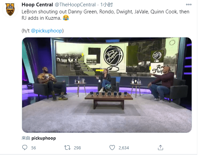Click the retweet arrows icon
The width and height of the screenshot is (204, 155).
coord(67,148)
